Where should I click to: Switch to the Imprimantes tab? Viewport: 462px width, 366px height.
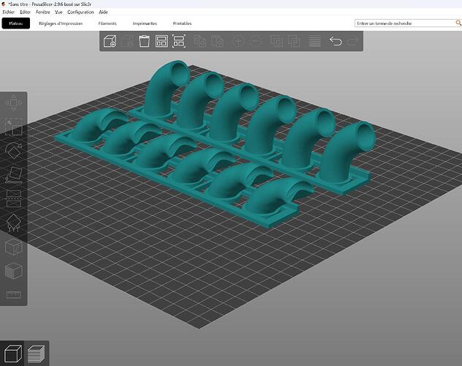point(145,23)
